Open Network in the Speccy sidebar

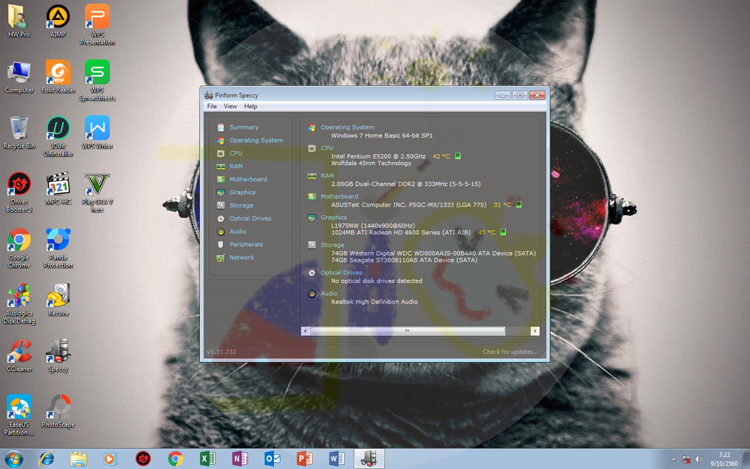click(x=241, y=257)
